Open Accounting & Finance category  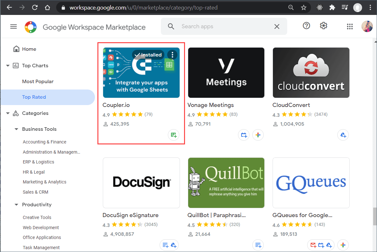tap(44, 142)
